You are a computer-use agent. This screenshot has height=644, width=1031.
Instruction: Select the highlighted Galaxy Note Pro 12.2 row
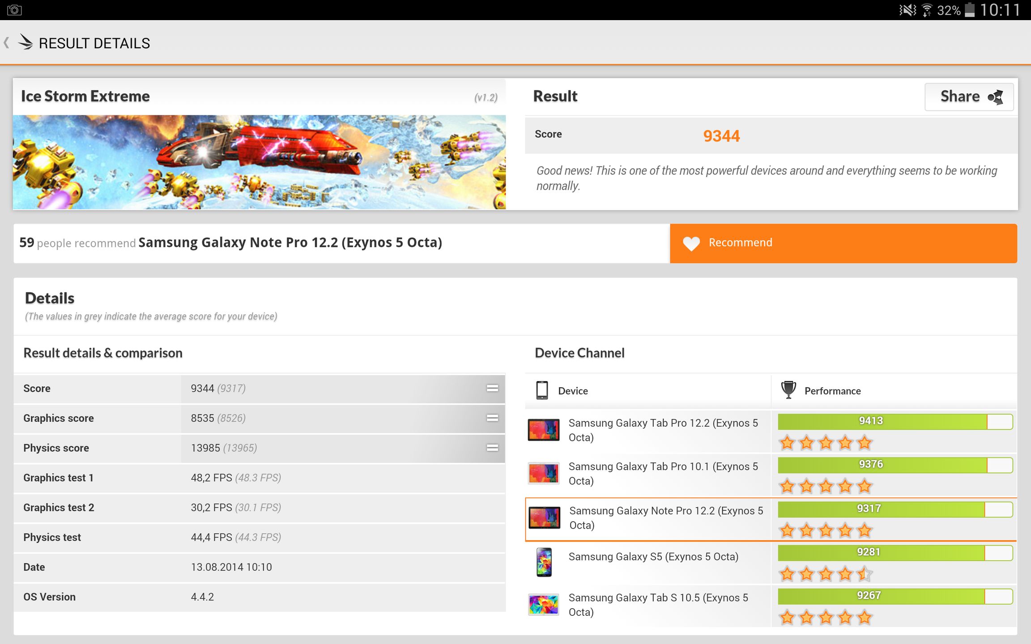point(666,518)
